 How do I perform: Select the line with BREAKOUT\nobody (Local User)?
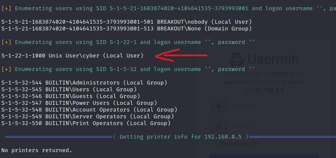click(x=127, y=22)
